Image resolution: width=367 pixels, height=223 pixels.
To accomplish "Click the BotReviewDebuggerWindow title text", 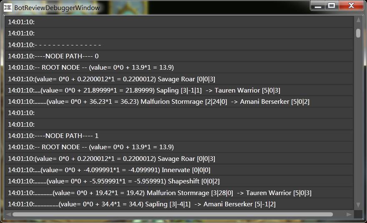I will 57,8.
